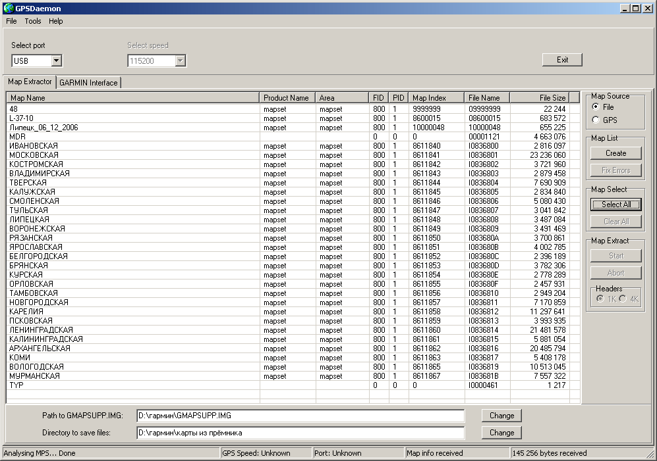Image resolution: width=657 pixels, height=461 pixels.
Task: Open the Help menu
Action: click(x=56, y=21)
